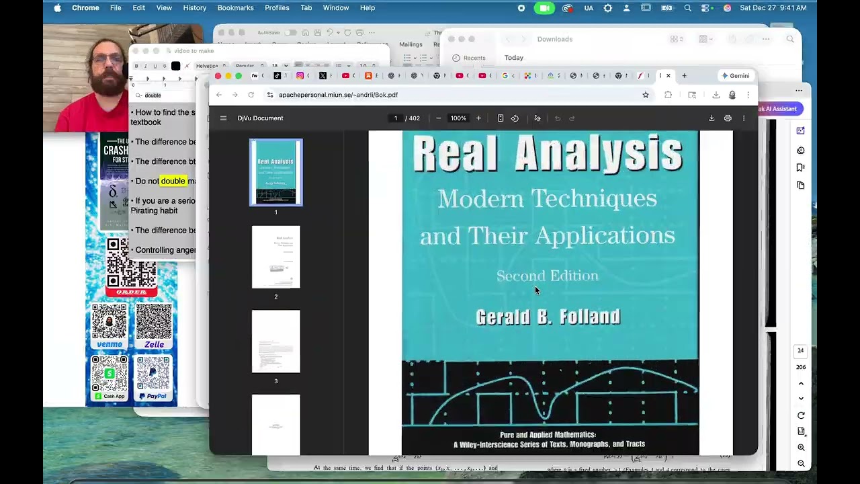860x484 pixels.
Task: Open the Chrome extensions puzzle icon
Action: pos(668,95)
